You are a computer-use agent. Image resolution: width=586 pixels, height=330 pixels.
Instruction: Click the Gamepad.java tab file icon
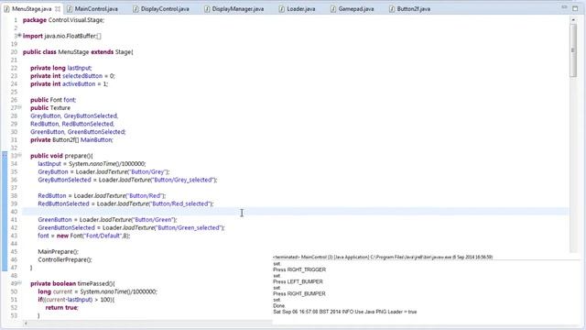tap(333, 8)
